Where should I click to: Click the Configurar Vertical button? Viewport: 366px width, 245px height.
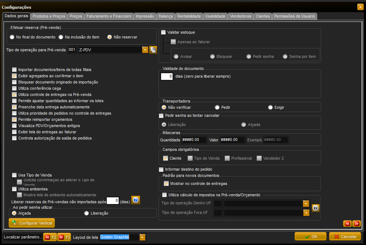[32, 223]
